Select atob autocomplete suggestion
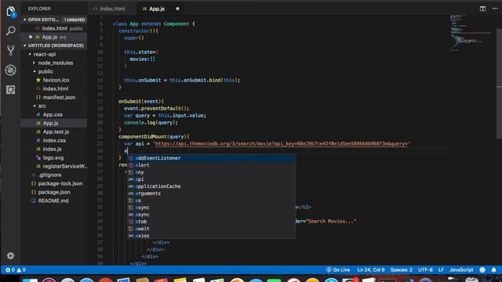This screenshot has width=502, height=282. point(211,221)
